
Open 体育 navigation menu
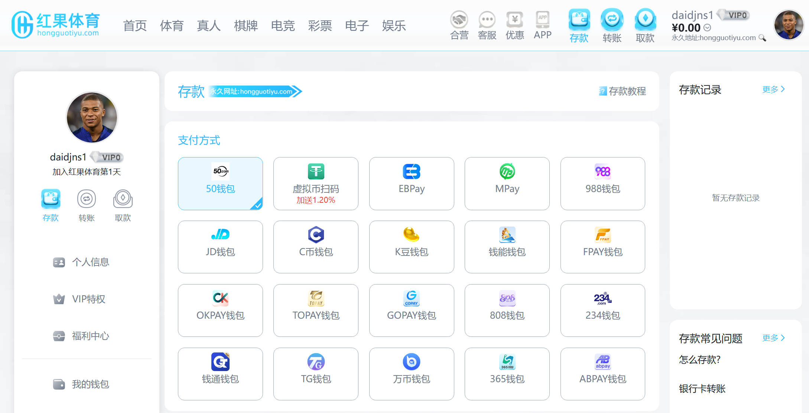pyautogui.click(x=172, y=26)
